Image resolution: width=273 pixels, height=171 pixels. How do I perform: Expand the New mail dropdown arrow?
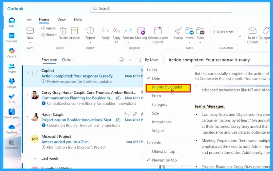click(30, 42)
